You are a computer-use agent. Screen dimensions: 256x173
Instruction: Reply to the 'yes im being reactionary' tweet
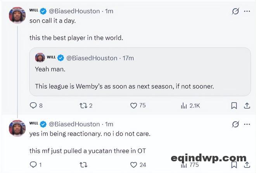[33, 165]
